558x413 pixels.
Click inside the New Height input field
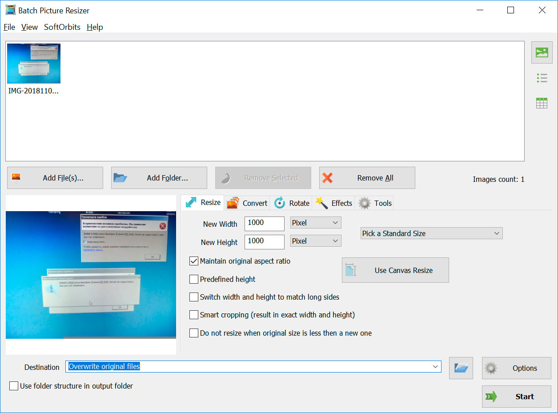(x=264, y=241)
